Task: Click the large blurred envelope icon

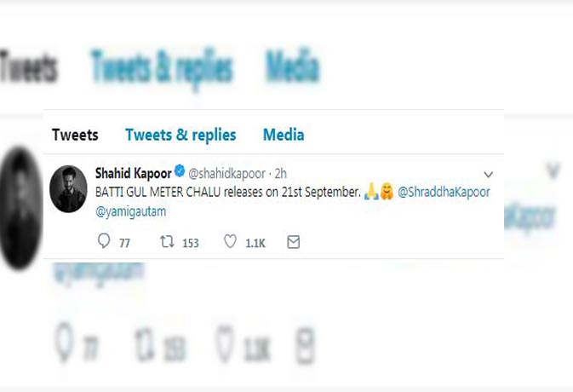Action: [x=305, y=346]
